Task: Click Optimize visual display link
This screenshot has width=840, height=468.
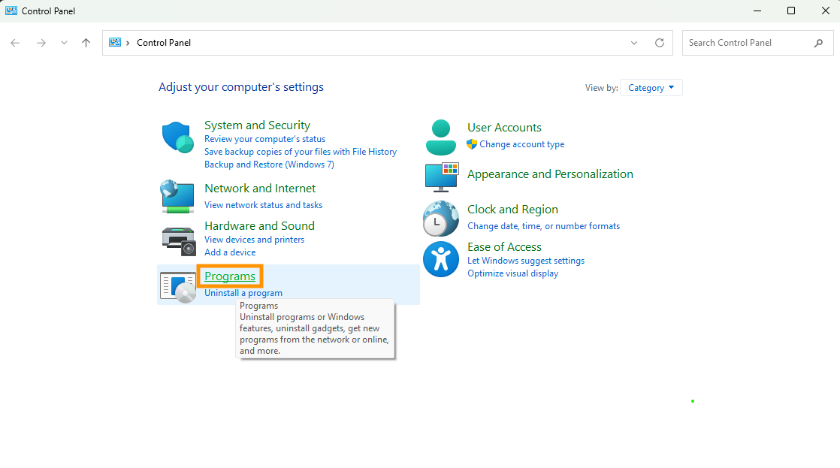Action: point(512,273)
